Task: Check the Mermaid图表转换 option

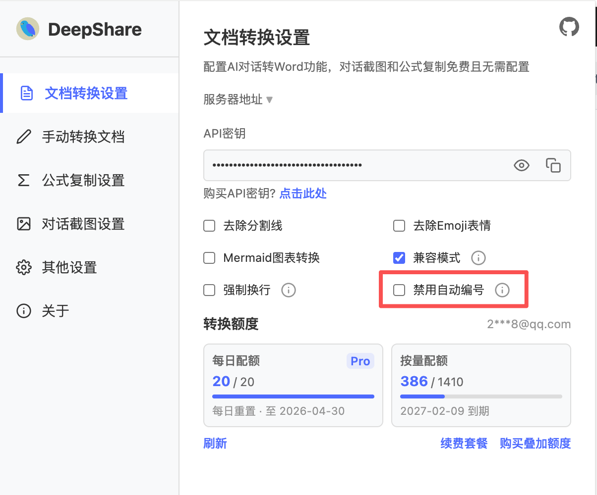Action: coord(209,257)
